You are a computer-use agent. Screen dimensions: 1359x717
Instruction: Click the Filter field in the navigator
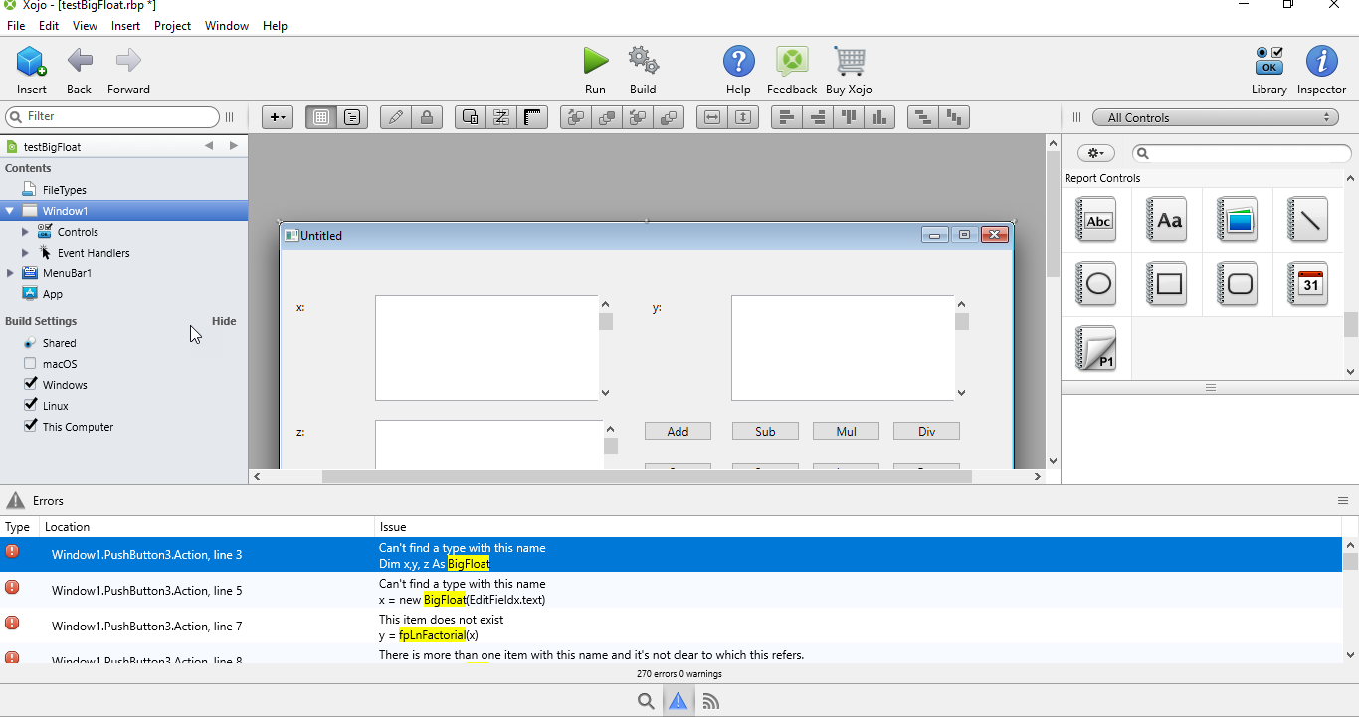pos(111,116)
